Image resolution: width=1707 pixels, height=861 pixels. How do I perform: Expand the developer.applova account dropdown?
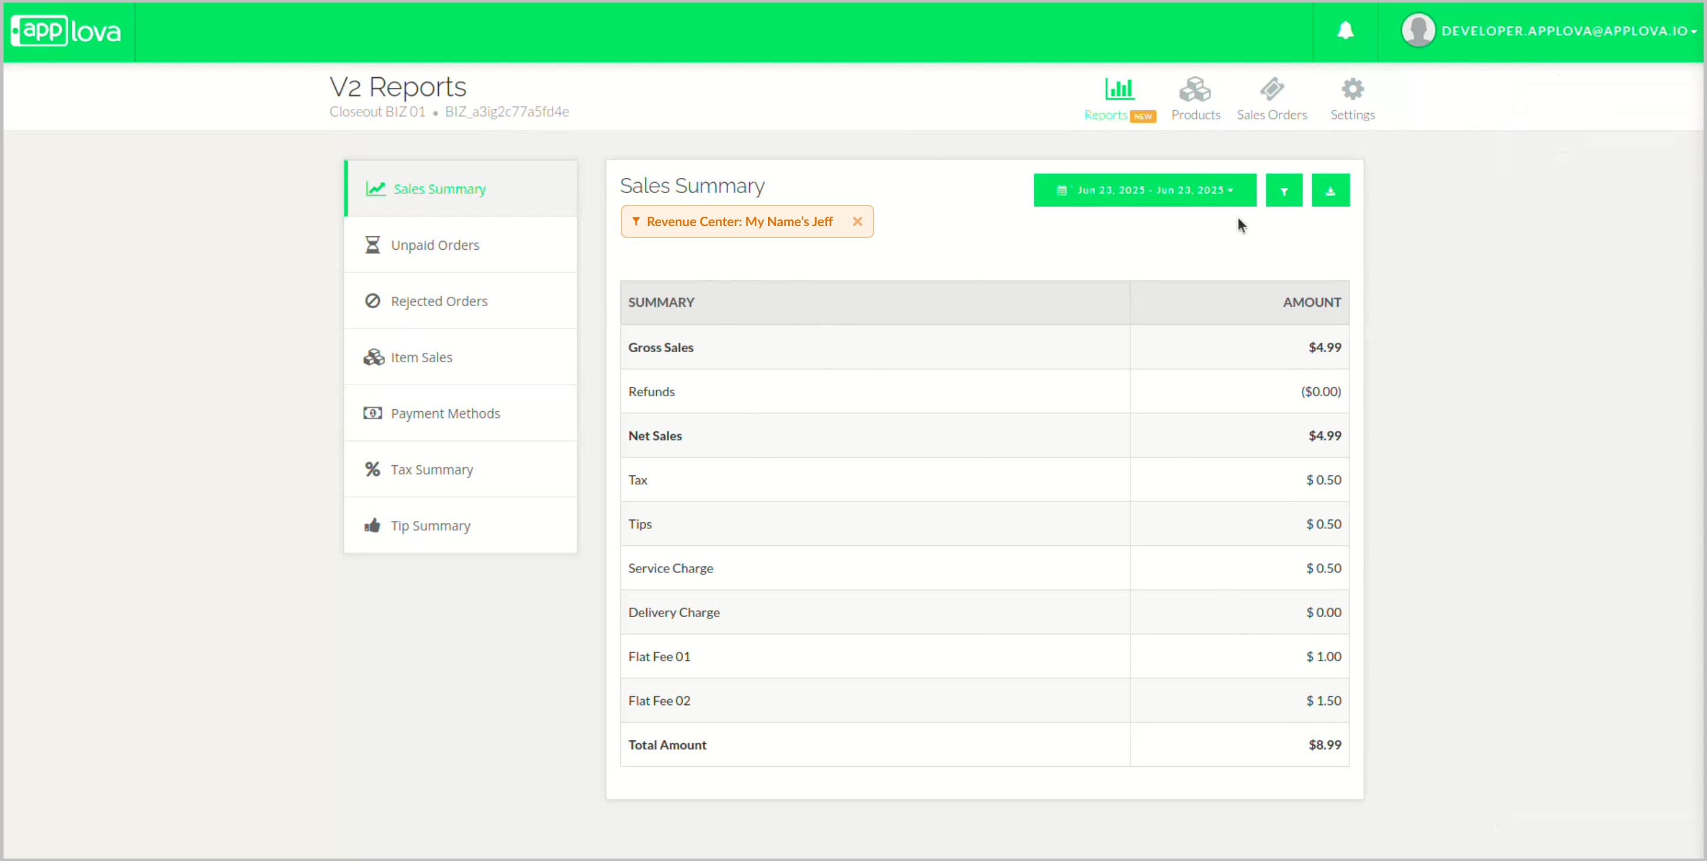(x=1569, y=31)
